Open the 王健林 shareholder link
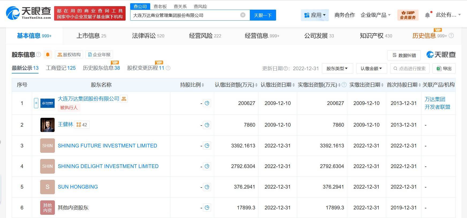 click(65, 124)
